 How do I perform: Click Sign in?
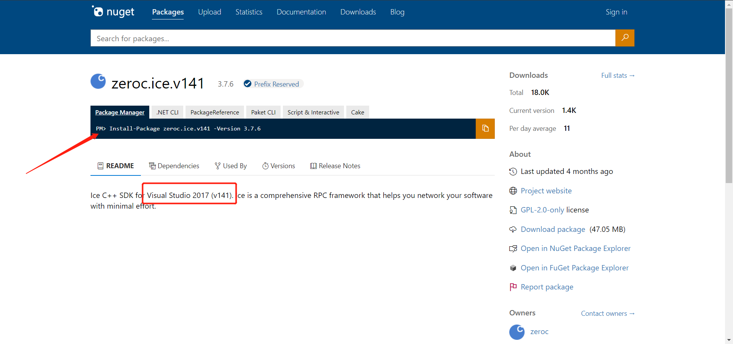pos(616,12)
